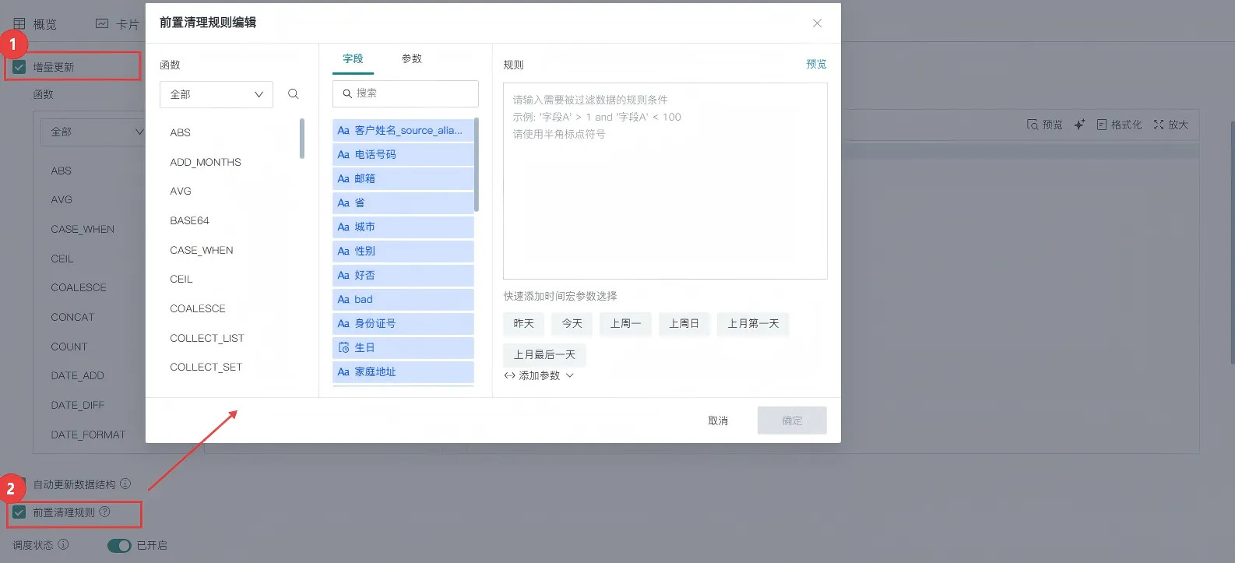Click info icon beside 调度状态

click(64, 544)
